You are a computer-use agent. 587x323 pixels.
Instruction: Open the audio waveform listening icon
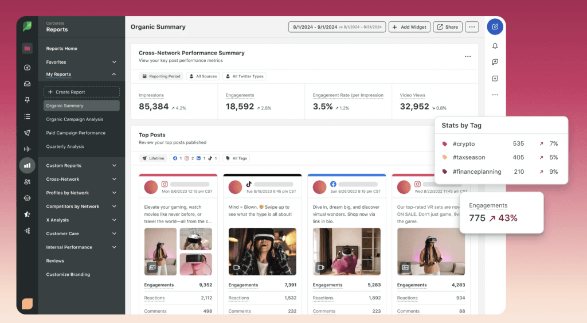[27, 149]
